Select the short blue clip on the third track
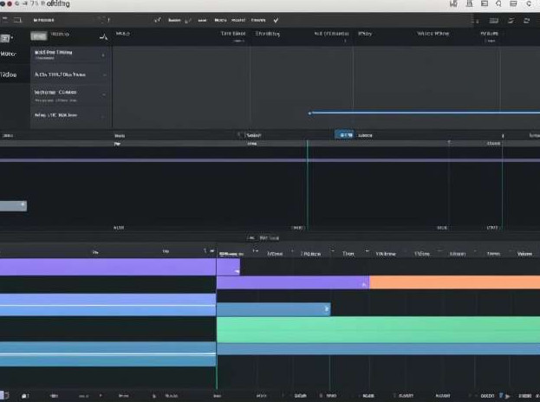540x402 pixels. [x=273, y=309]
